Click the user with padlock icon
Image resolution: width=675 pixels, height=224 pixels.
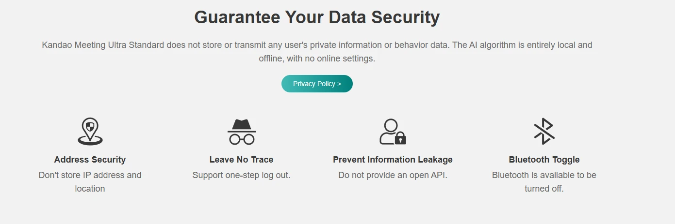click(392, 132)
